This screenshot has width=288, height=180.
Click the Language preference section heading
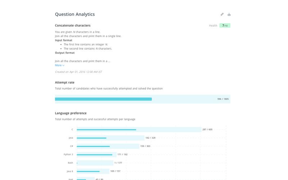click(x=71, y=113)
